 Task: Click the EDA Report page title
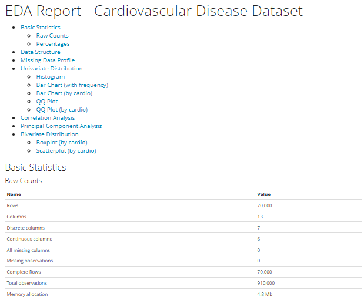(154, 11)
